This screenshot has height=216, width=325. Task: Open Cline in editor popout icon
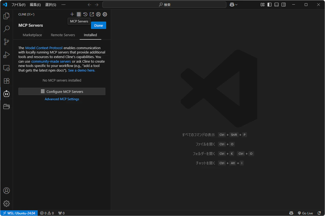click(x=92, y=14)
